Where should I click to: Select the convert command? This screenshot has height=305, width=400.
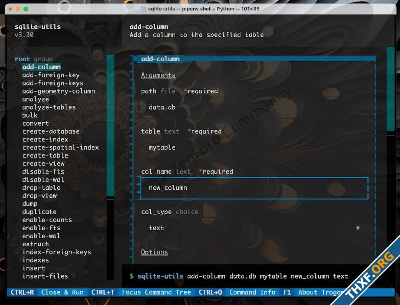pyautogui.click(x=35, y=123)
